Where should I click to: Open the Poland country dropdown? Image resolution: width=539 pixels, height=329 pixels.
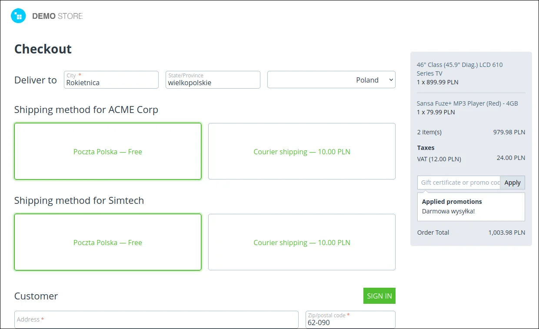click(x=331, y=80)
